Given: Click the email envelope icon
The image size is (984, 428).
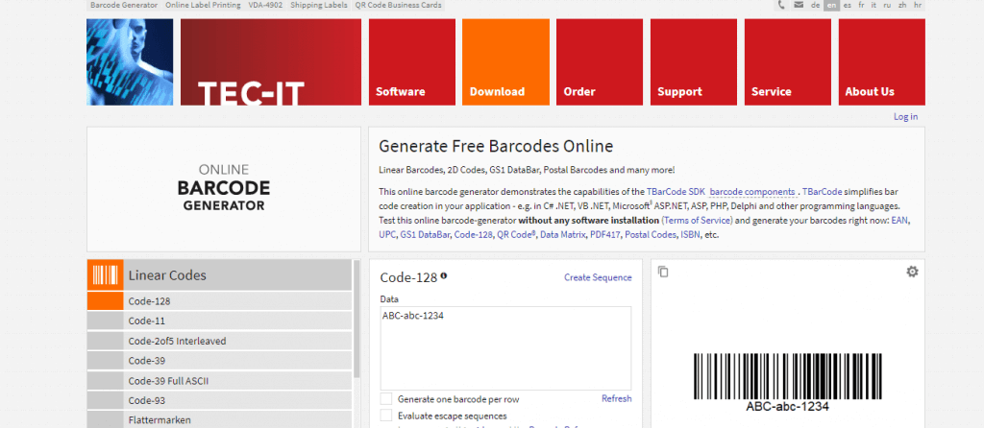Looking at the screenshot, I should coord(799,5).
